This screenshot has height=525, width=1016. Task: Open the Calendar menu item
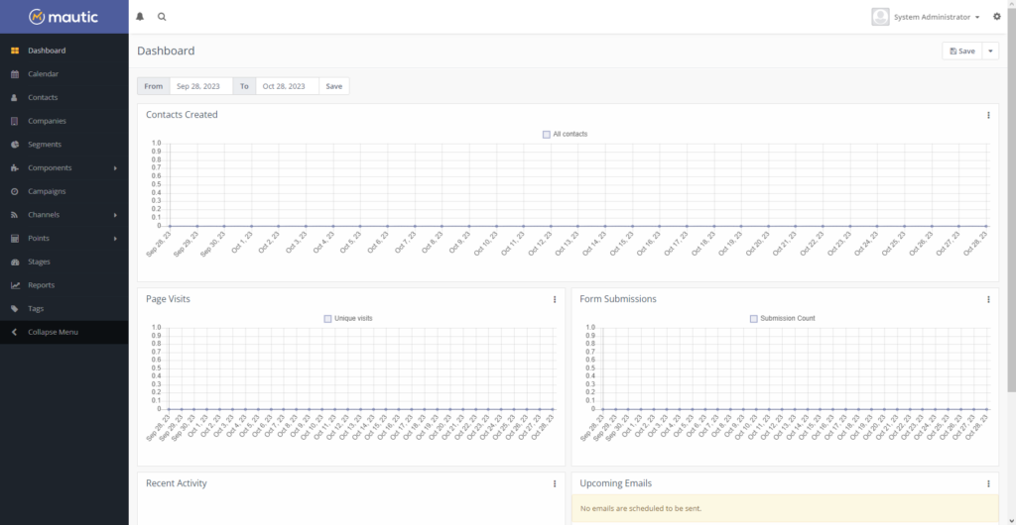point(43,73)
